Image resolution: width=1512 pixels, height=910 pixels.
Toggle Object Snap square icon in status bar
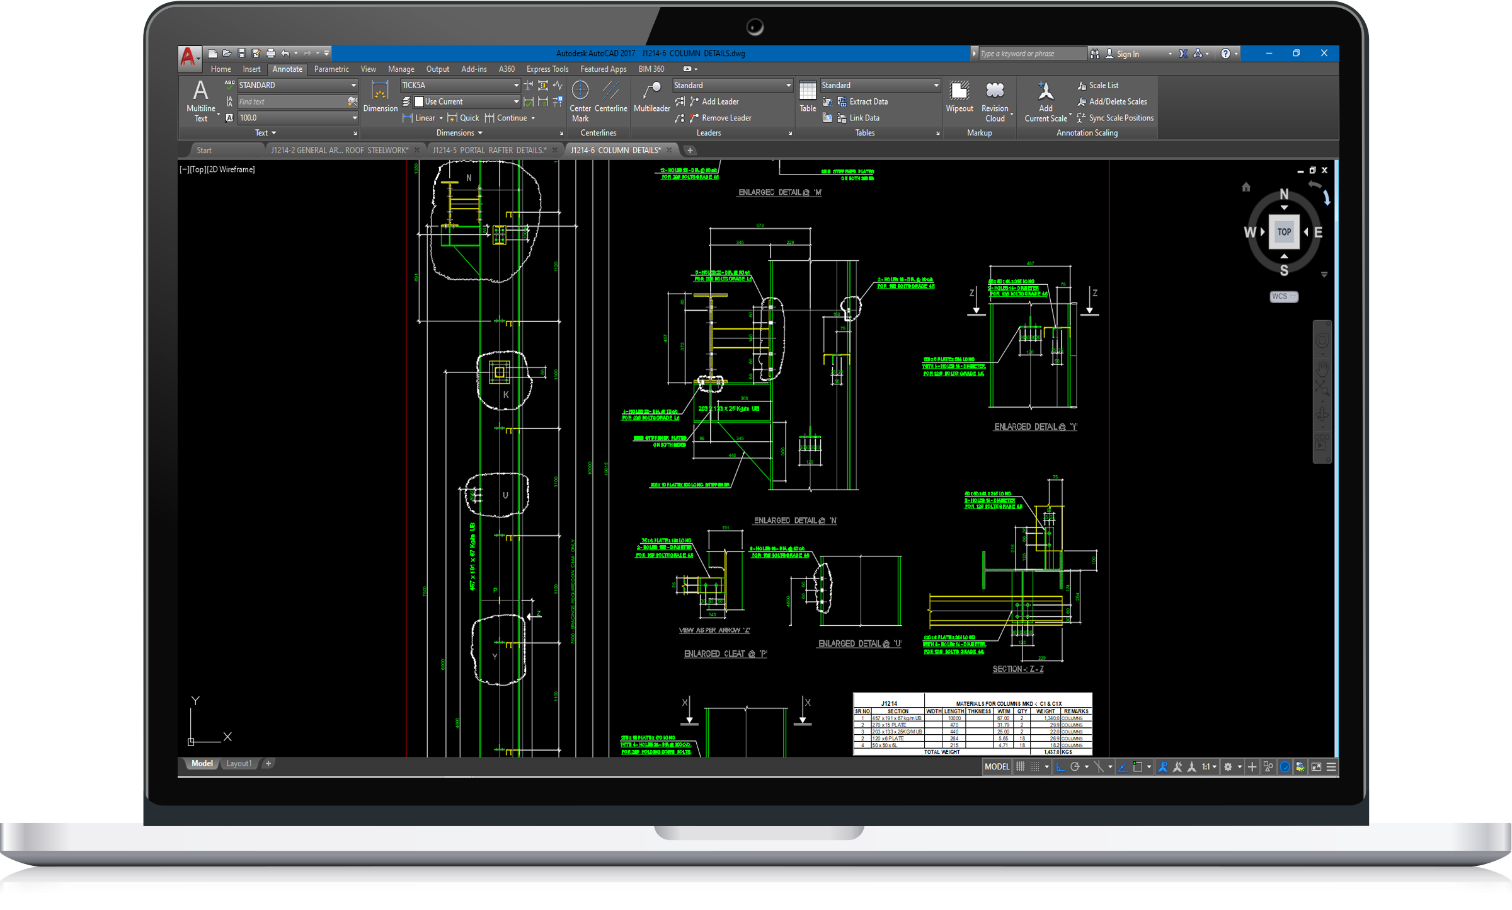click(1138, 767)
